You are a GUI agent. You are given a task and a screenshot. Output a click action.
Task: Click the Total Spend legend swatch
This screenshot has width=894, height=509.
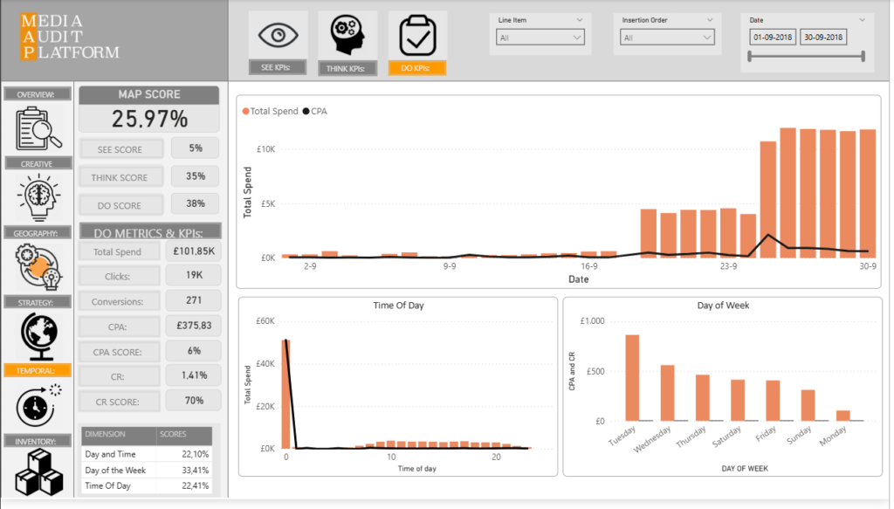245,111
